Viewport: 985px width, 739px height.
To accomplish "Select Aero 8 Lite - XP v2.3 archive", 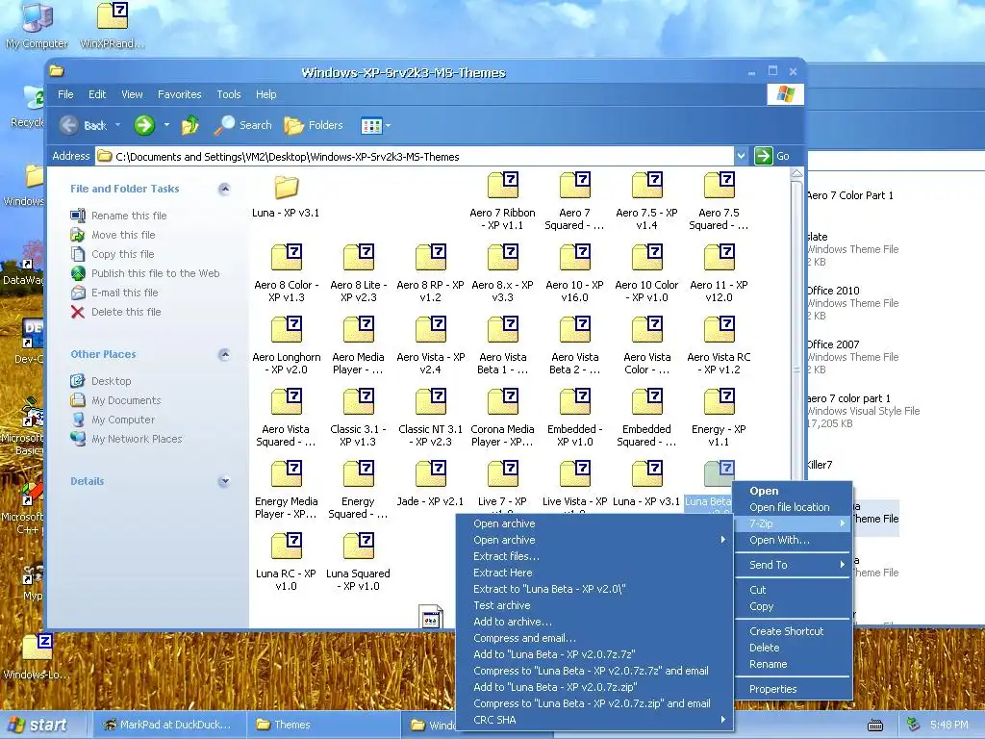I will tap(359, 273).
